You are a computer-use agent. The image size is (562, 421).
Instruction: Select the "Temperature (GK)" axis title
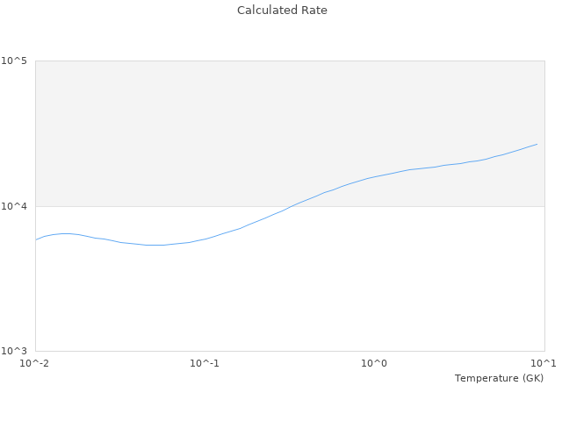499,378
